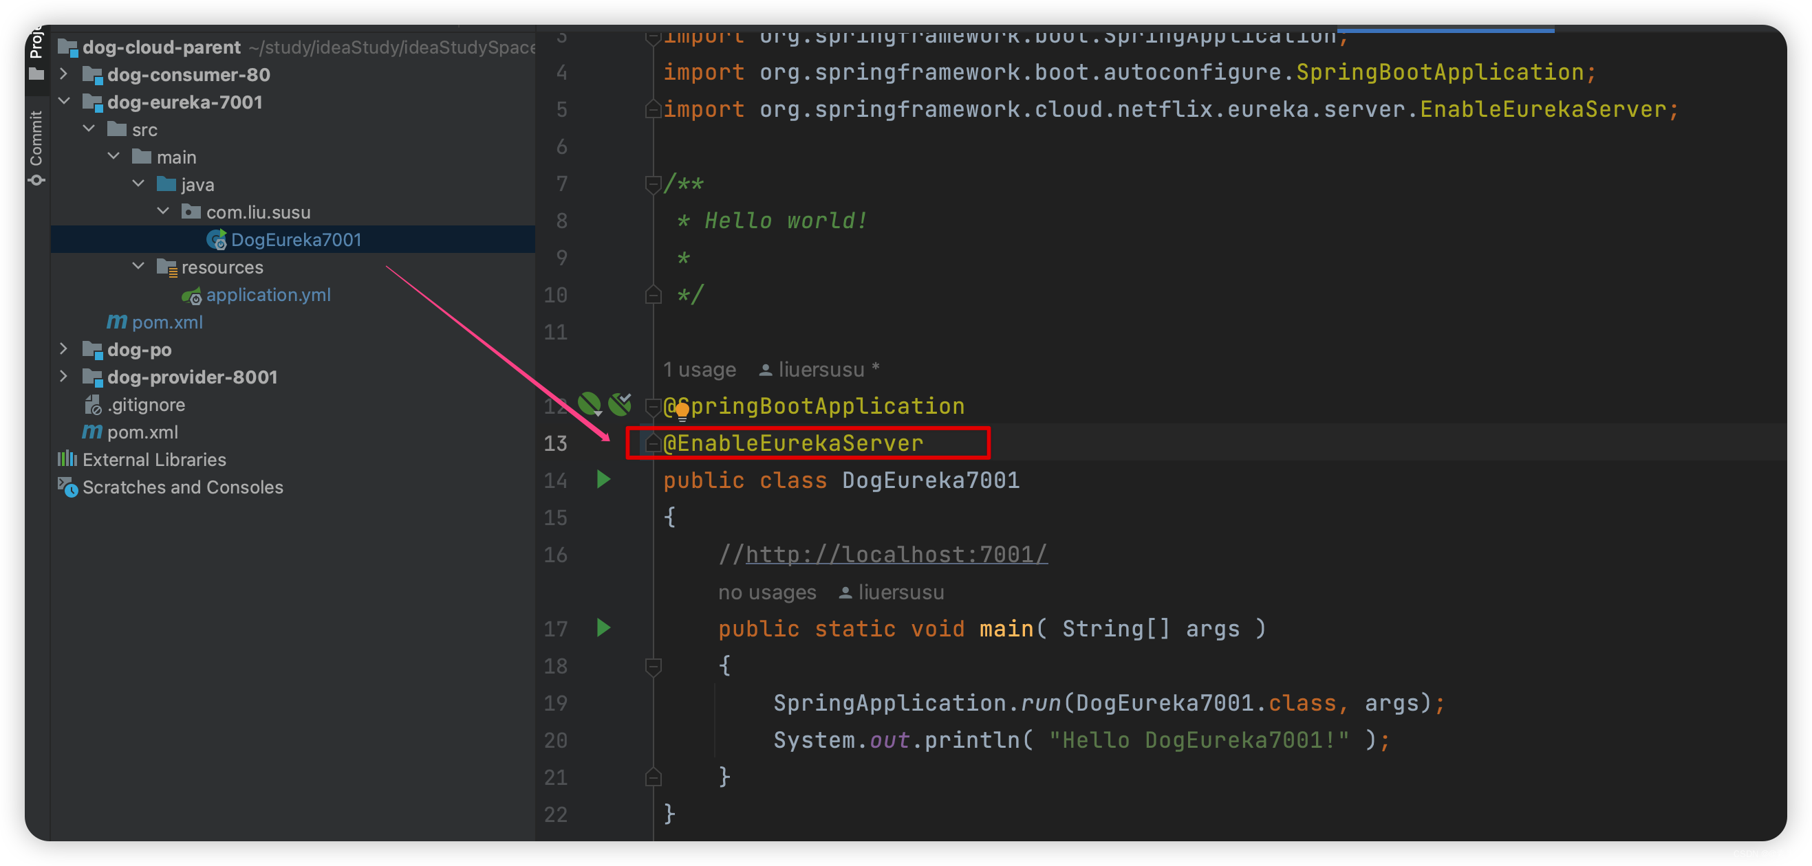Image resolution: width=1812 pixels, height=866 pixels.
Task: Select Scratches and Consoles node
Action: [183, 487]
